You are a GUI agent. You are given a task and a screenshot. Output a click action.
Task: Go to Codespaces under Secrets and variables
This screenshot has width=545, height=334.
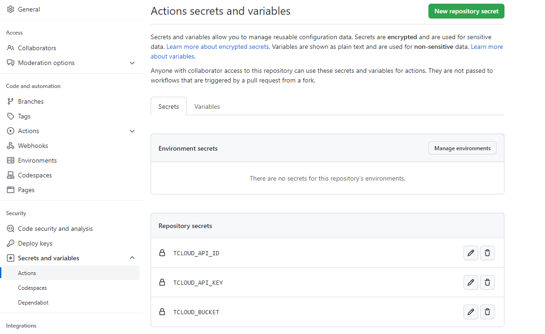tap(32, 288)
